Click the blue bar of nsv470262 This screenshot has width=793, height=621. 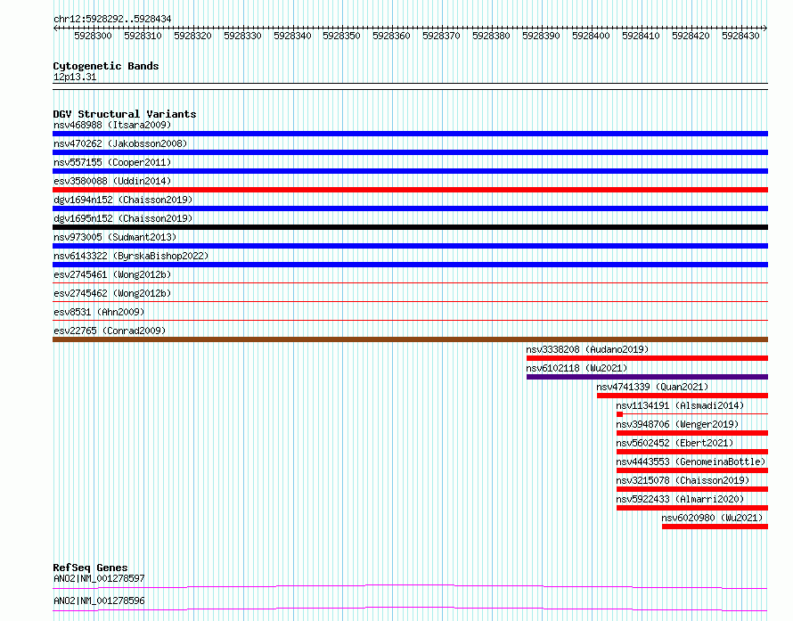(x=410, y=152)
